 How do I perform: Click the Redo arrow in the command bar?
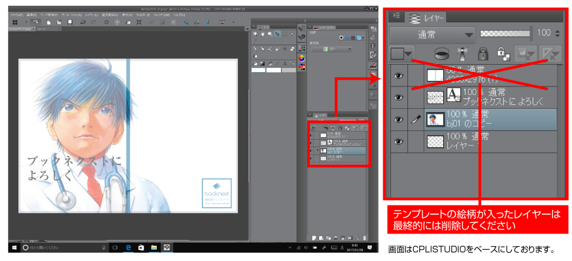pos(93,22)
